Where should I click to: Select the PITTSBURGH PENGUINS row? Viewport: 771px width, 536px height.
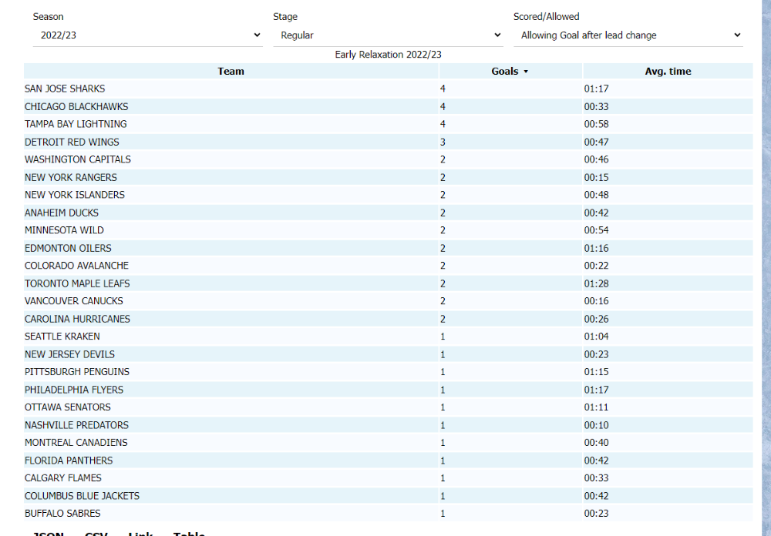tap(388, 372)
